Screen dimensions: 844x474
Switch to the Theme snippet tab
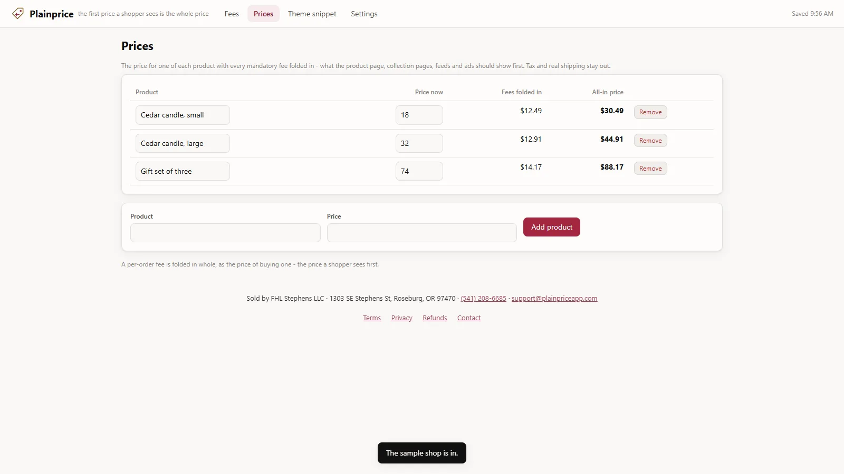pyautogui.click(x=312, y=14)
